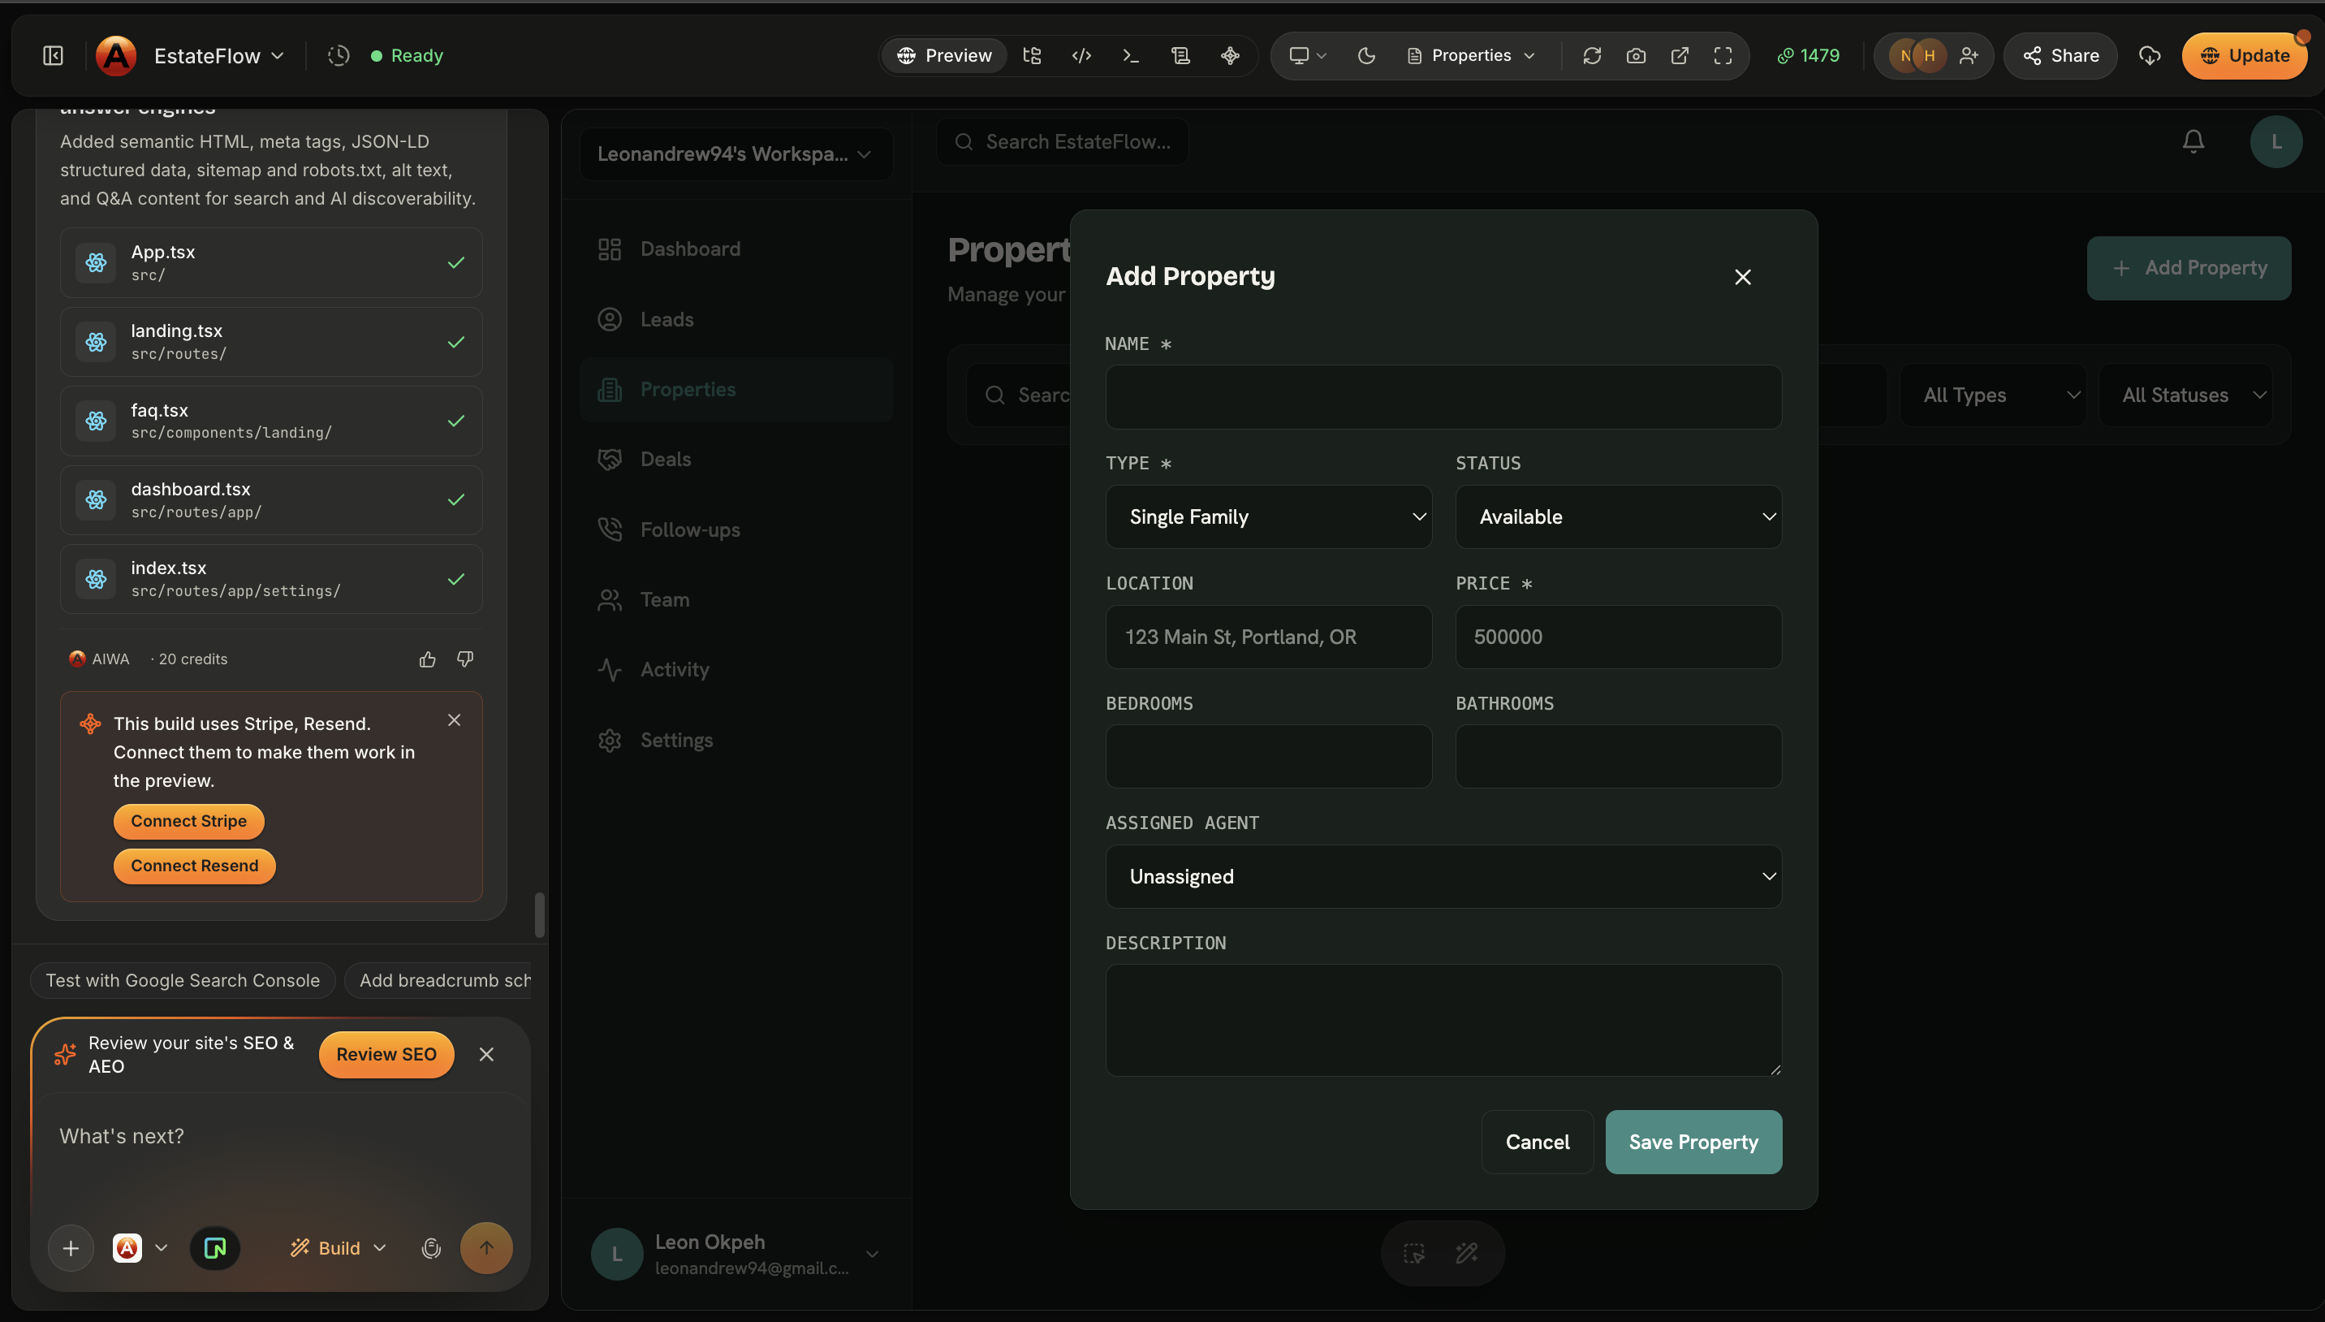The height and width of the screenshot is (1322, 2325).
Task: Open preview in new tab icon
Action: click(1680, 55)
